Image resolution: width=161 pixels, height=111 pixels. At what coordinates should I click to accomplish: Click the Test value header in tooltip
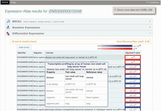click(x=70, y=72)
